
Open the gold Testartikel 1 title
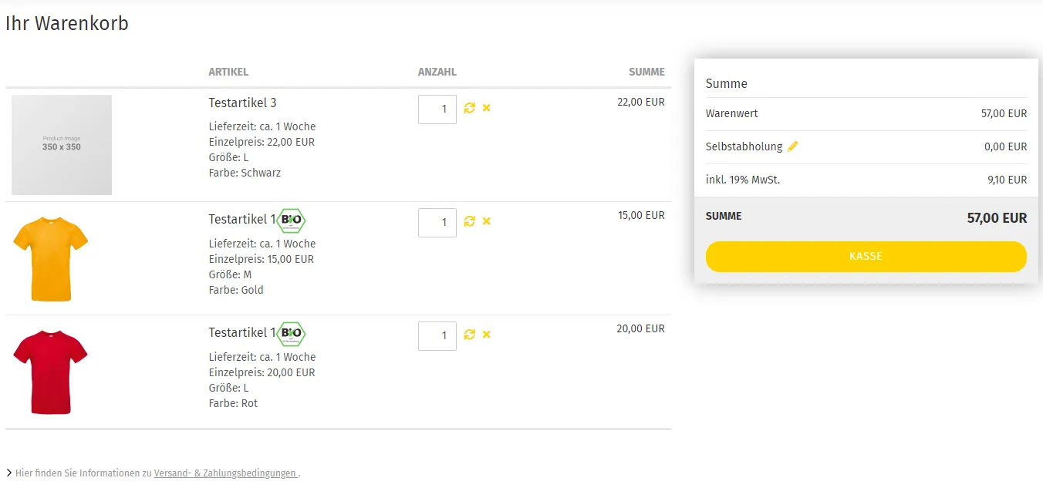(242, 220)
